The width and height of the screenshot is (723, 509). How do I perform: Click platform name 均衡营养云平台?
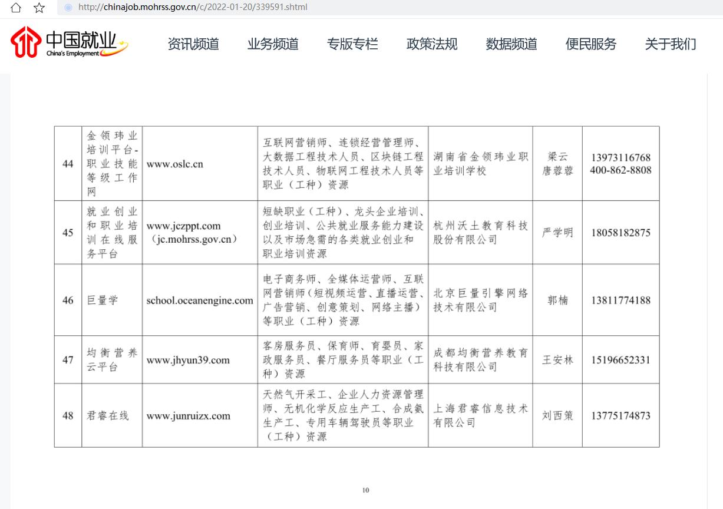tap(112, 360)
